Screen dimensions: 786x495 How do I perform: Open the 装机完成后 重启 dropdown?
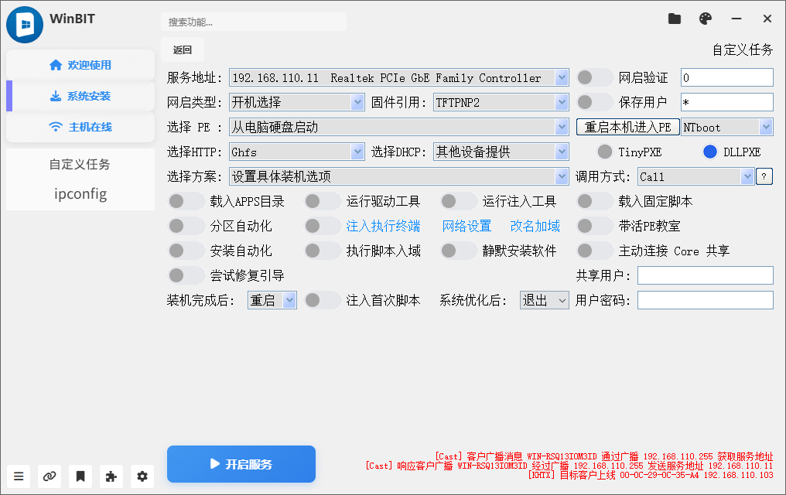coord(272,300)
